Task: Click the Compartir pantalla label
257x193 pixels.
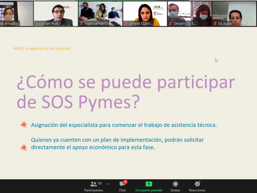Action: (149, 190)
